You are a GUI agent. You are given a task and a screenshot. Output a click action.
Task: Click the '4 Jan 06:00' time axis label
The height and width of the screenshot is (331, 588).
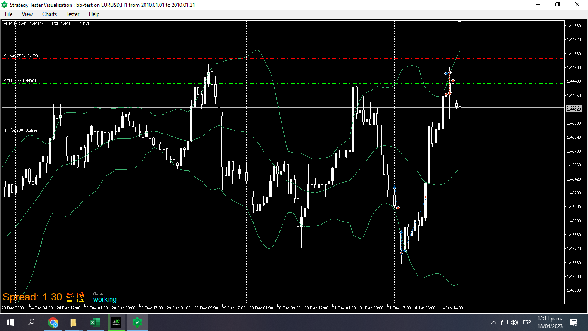pos(425,308)
